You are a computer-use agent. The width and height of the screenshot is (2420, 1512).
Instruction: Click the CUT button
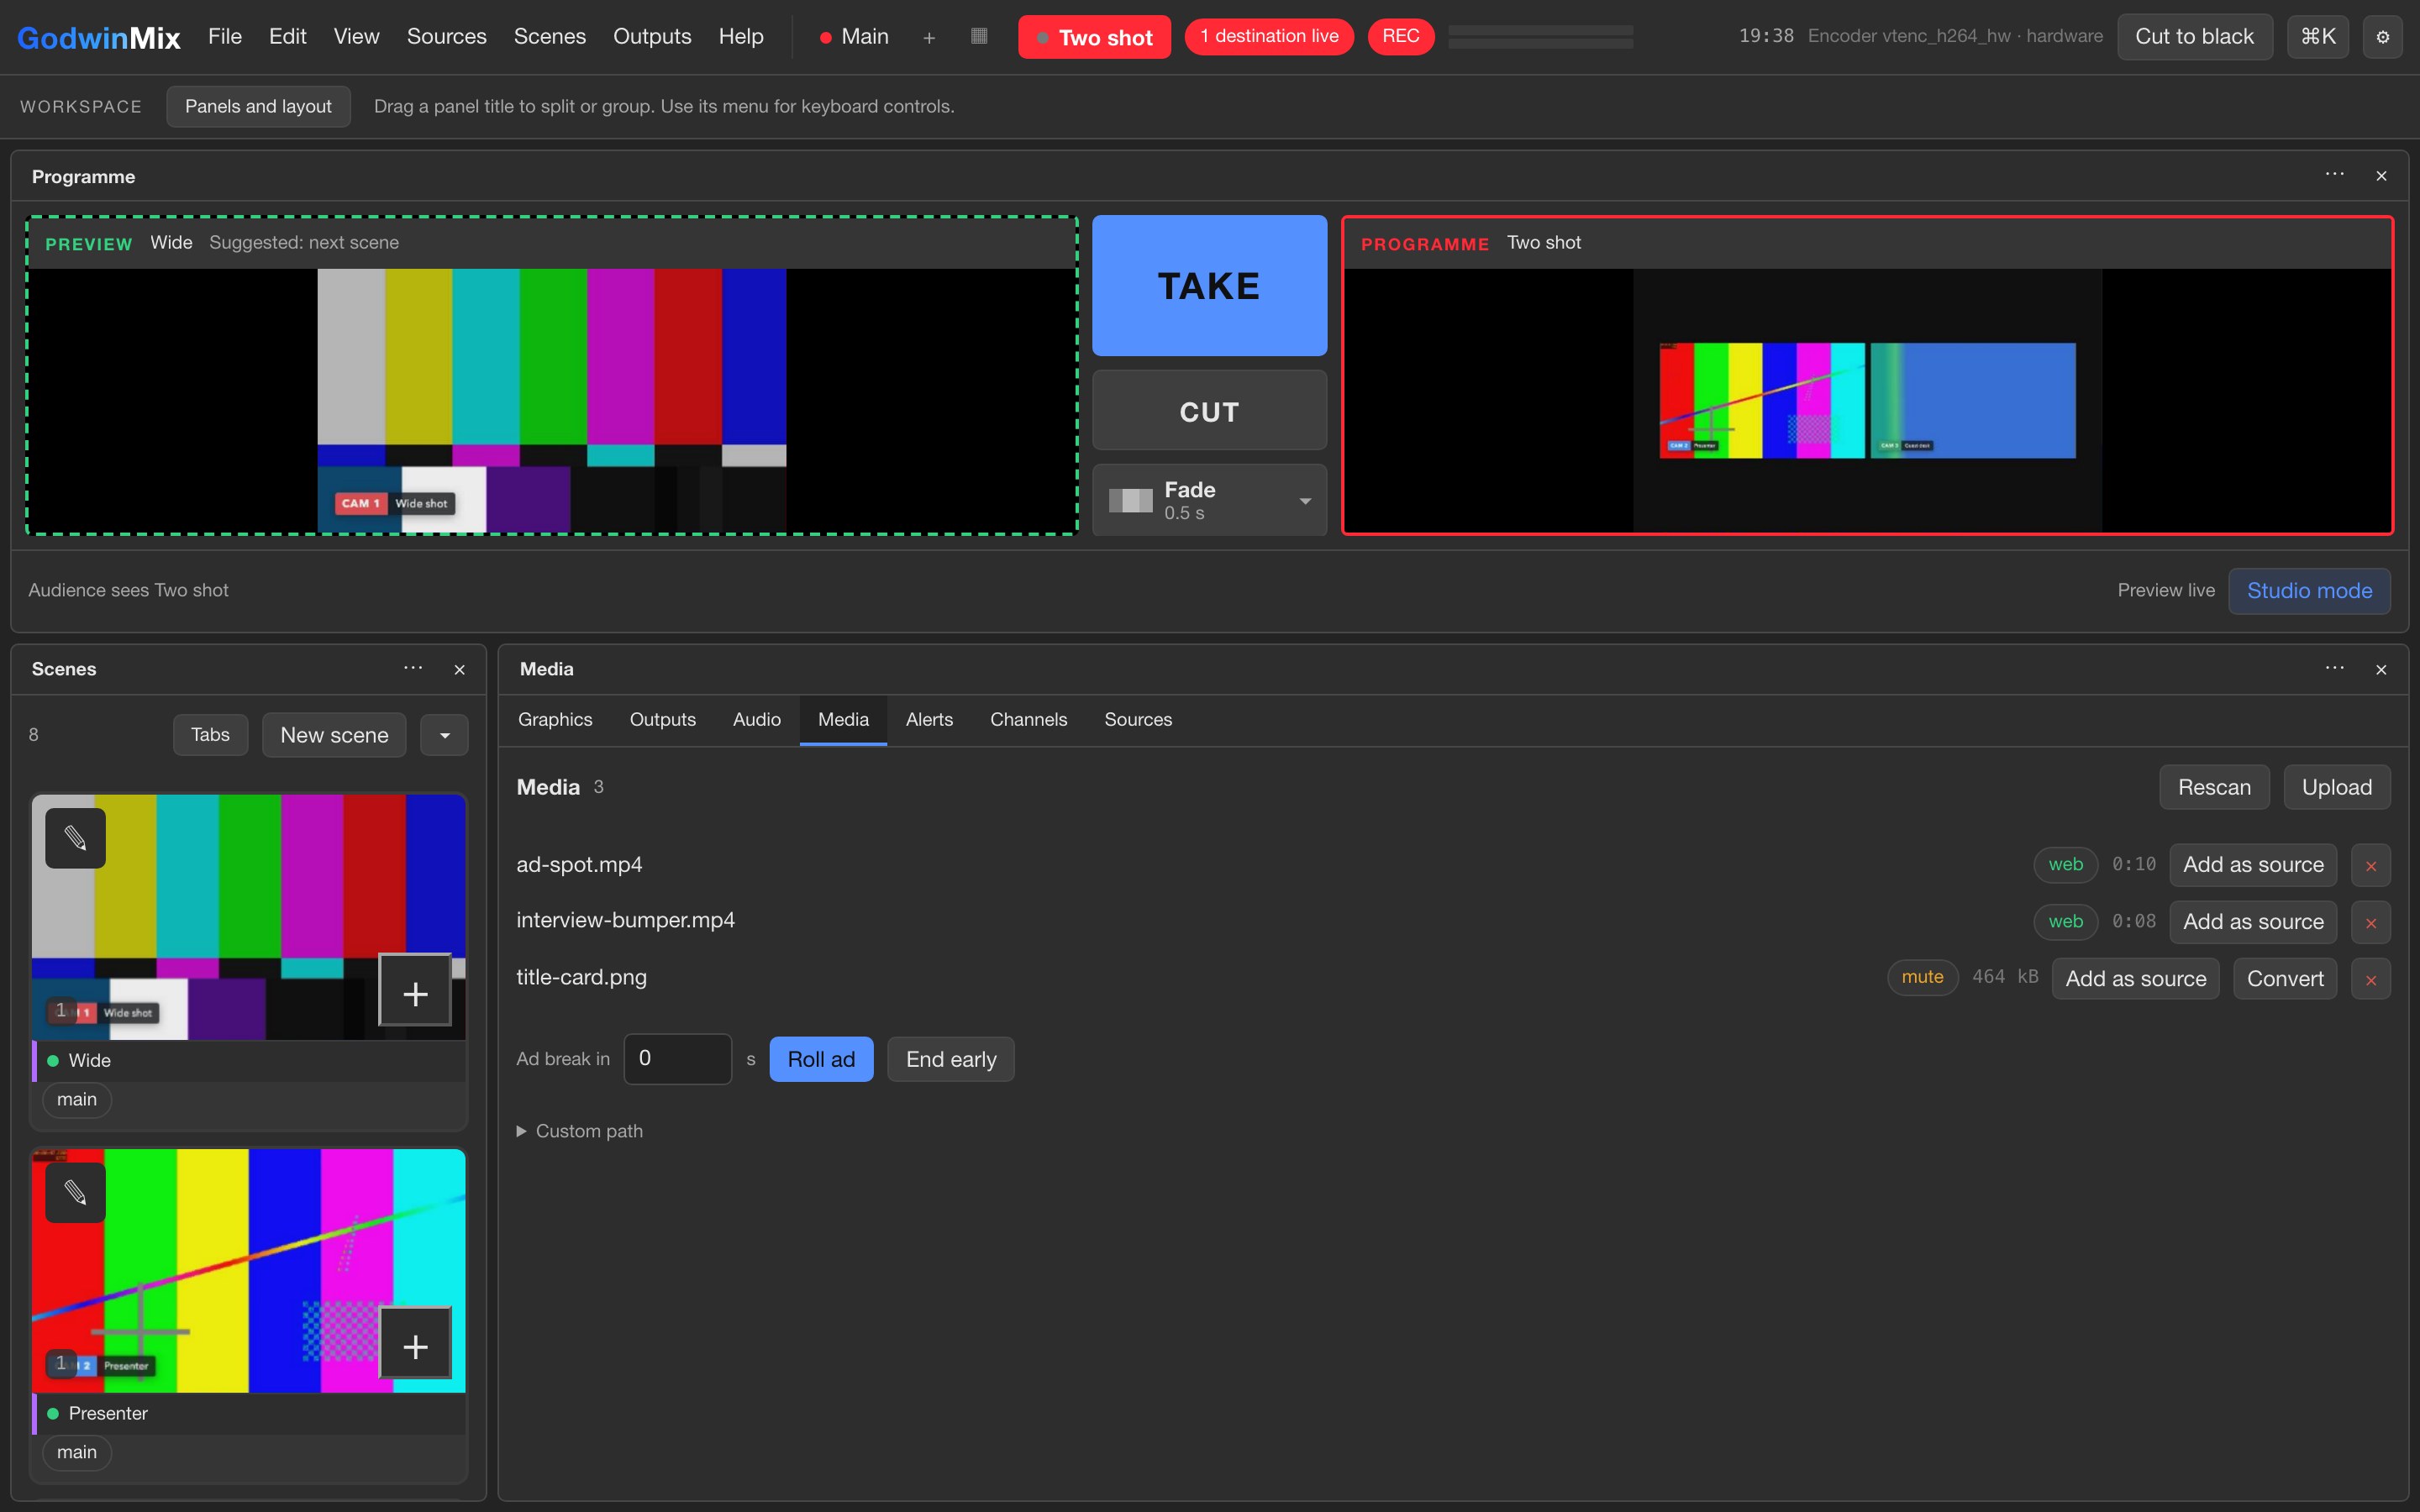pyautogui.click(x=1209, y=411)
